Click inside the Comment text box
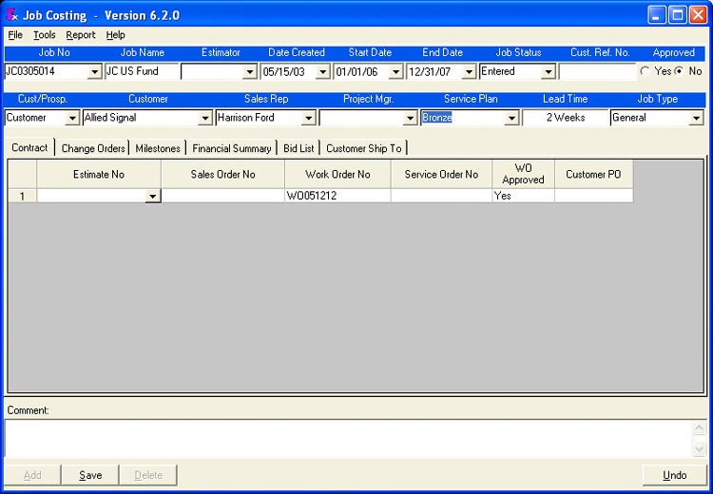This screenshot has height=494, width=713. tap(347, 438)
